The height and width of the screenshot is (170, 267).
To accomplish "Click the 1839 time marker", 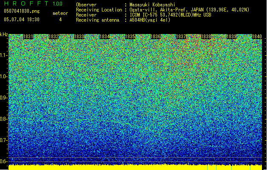I will 232,37.
